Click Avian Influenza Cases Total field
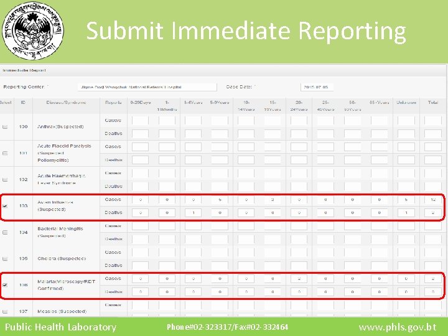 (x=433, y=200)
